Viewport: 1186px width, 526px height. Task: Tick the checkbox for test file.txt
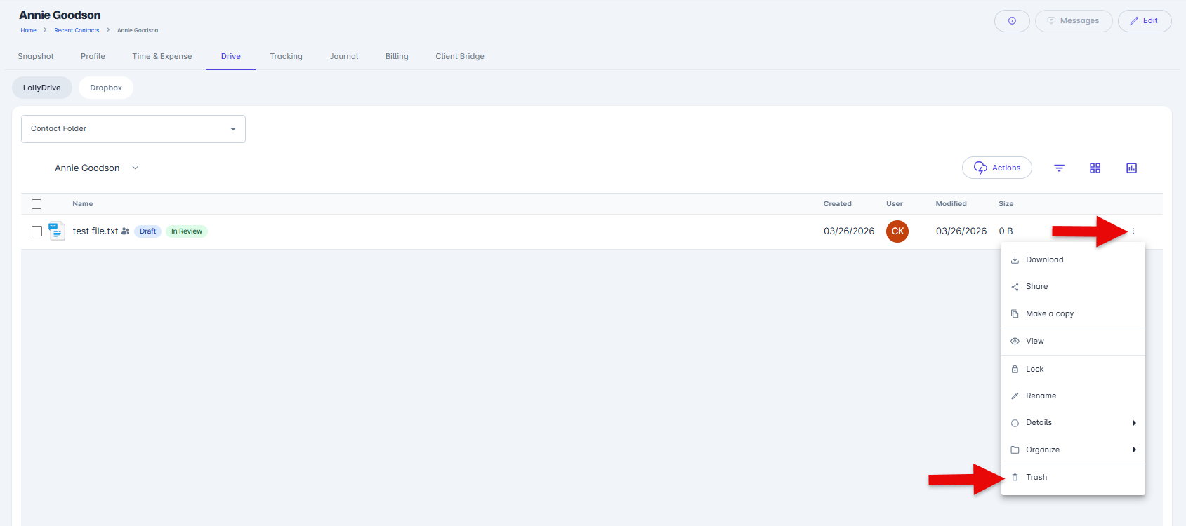pyautogui.click(x=37, y=231)
